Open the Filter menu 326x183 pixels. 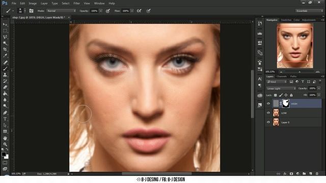[76, 4]
